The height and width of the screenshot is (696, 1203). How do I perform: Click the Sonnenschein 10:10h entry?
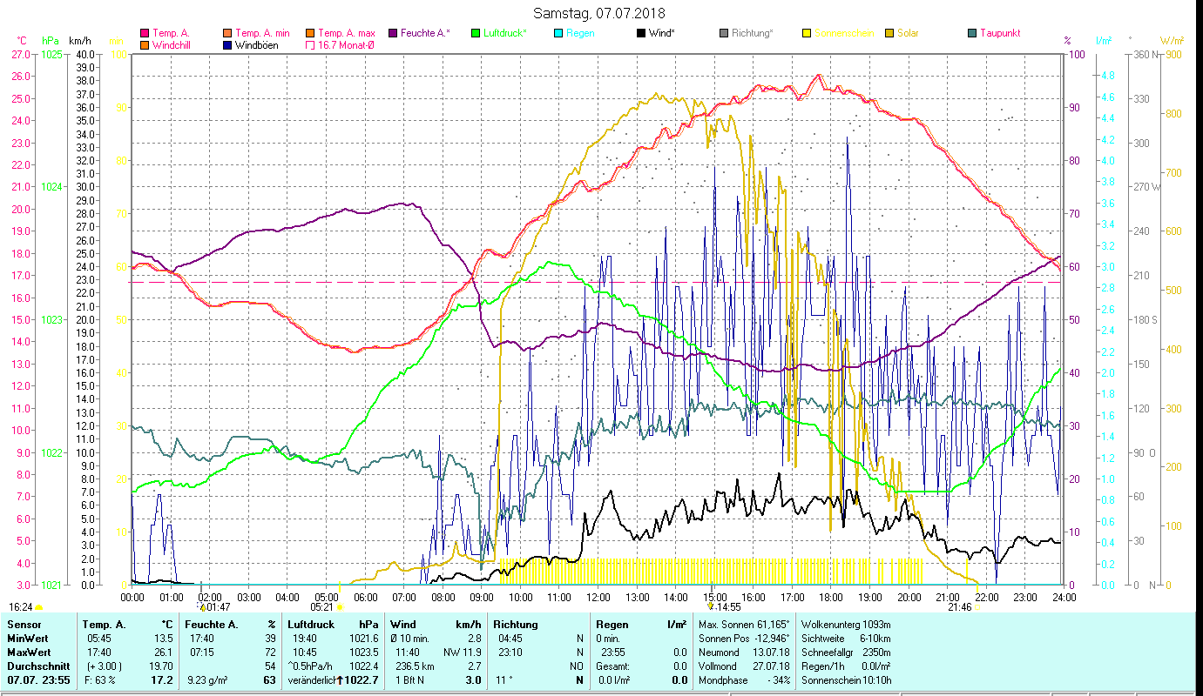(x=846, y=679)
